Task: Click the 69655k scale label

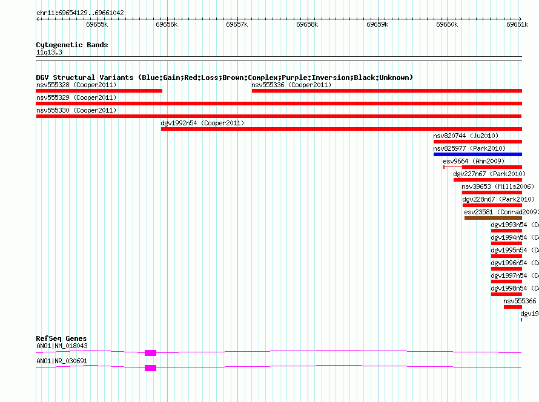Action: [x=97, y=24]
